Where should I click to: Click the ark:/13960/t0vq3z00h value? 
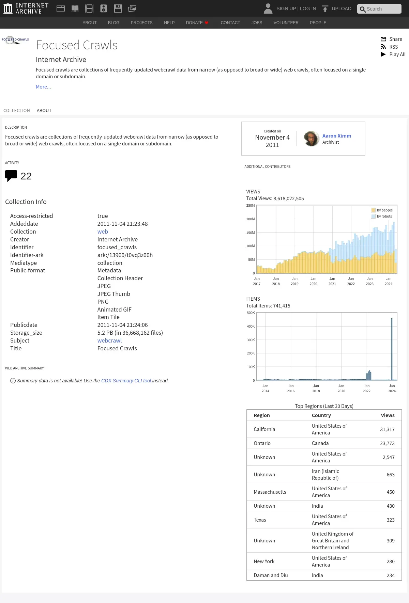tap(125, 255)
